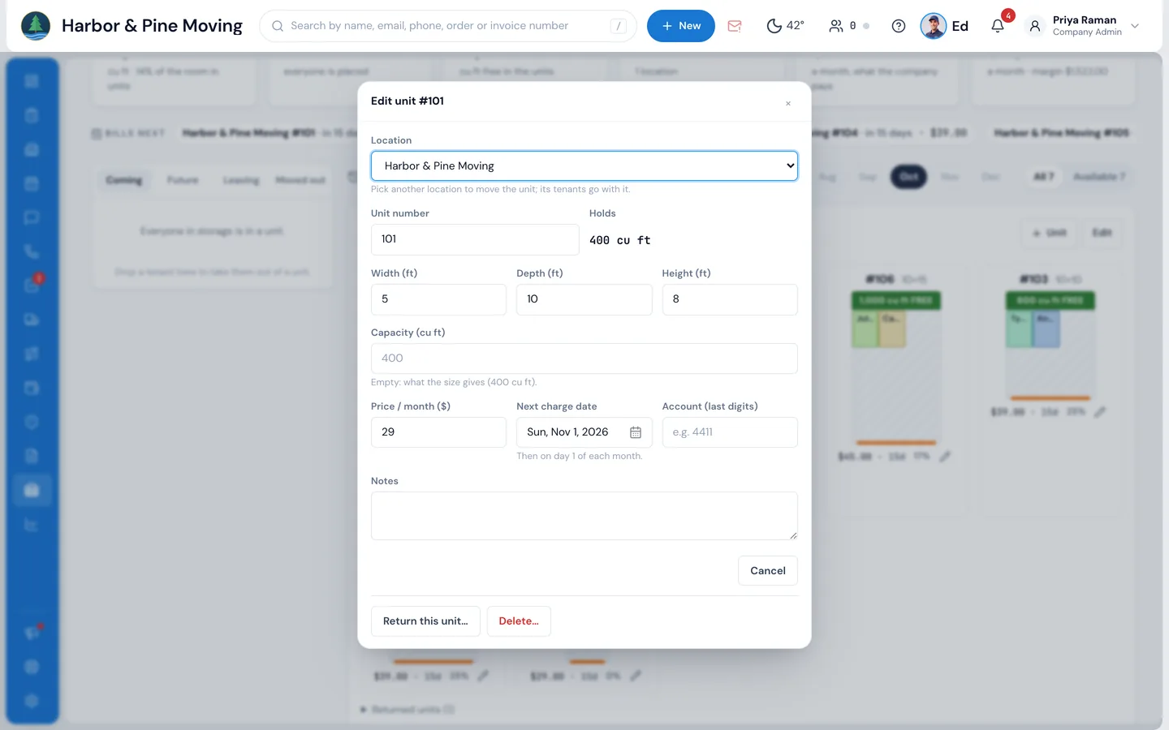Image resolution: width=1169 pixels, height=730 pixels.
Task: Click the Price / month ($) field
Action: pyautogui.click(x=438, y=432)
